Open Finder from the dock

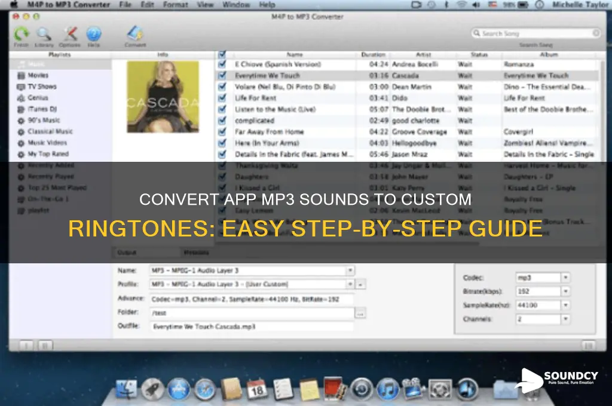click(127, 389)
